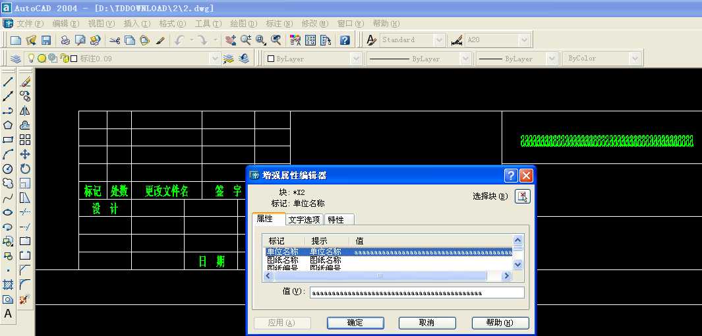Click the Erase tool icon
The image size is (702, 336).
coord(25,82)
